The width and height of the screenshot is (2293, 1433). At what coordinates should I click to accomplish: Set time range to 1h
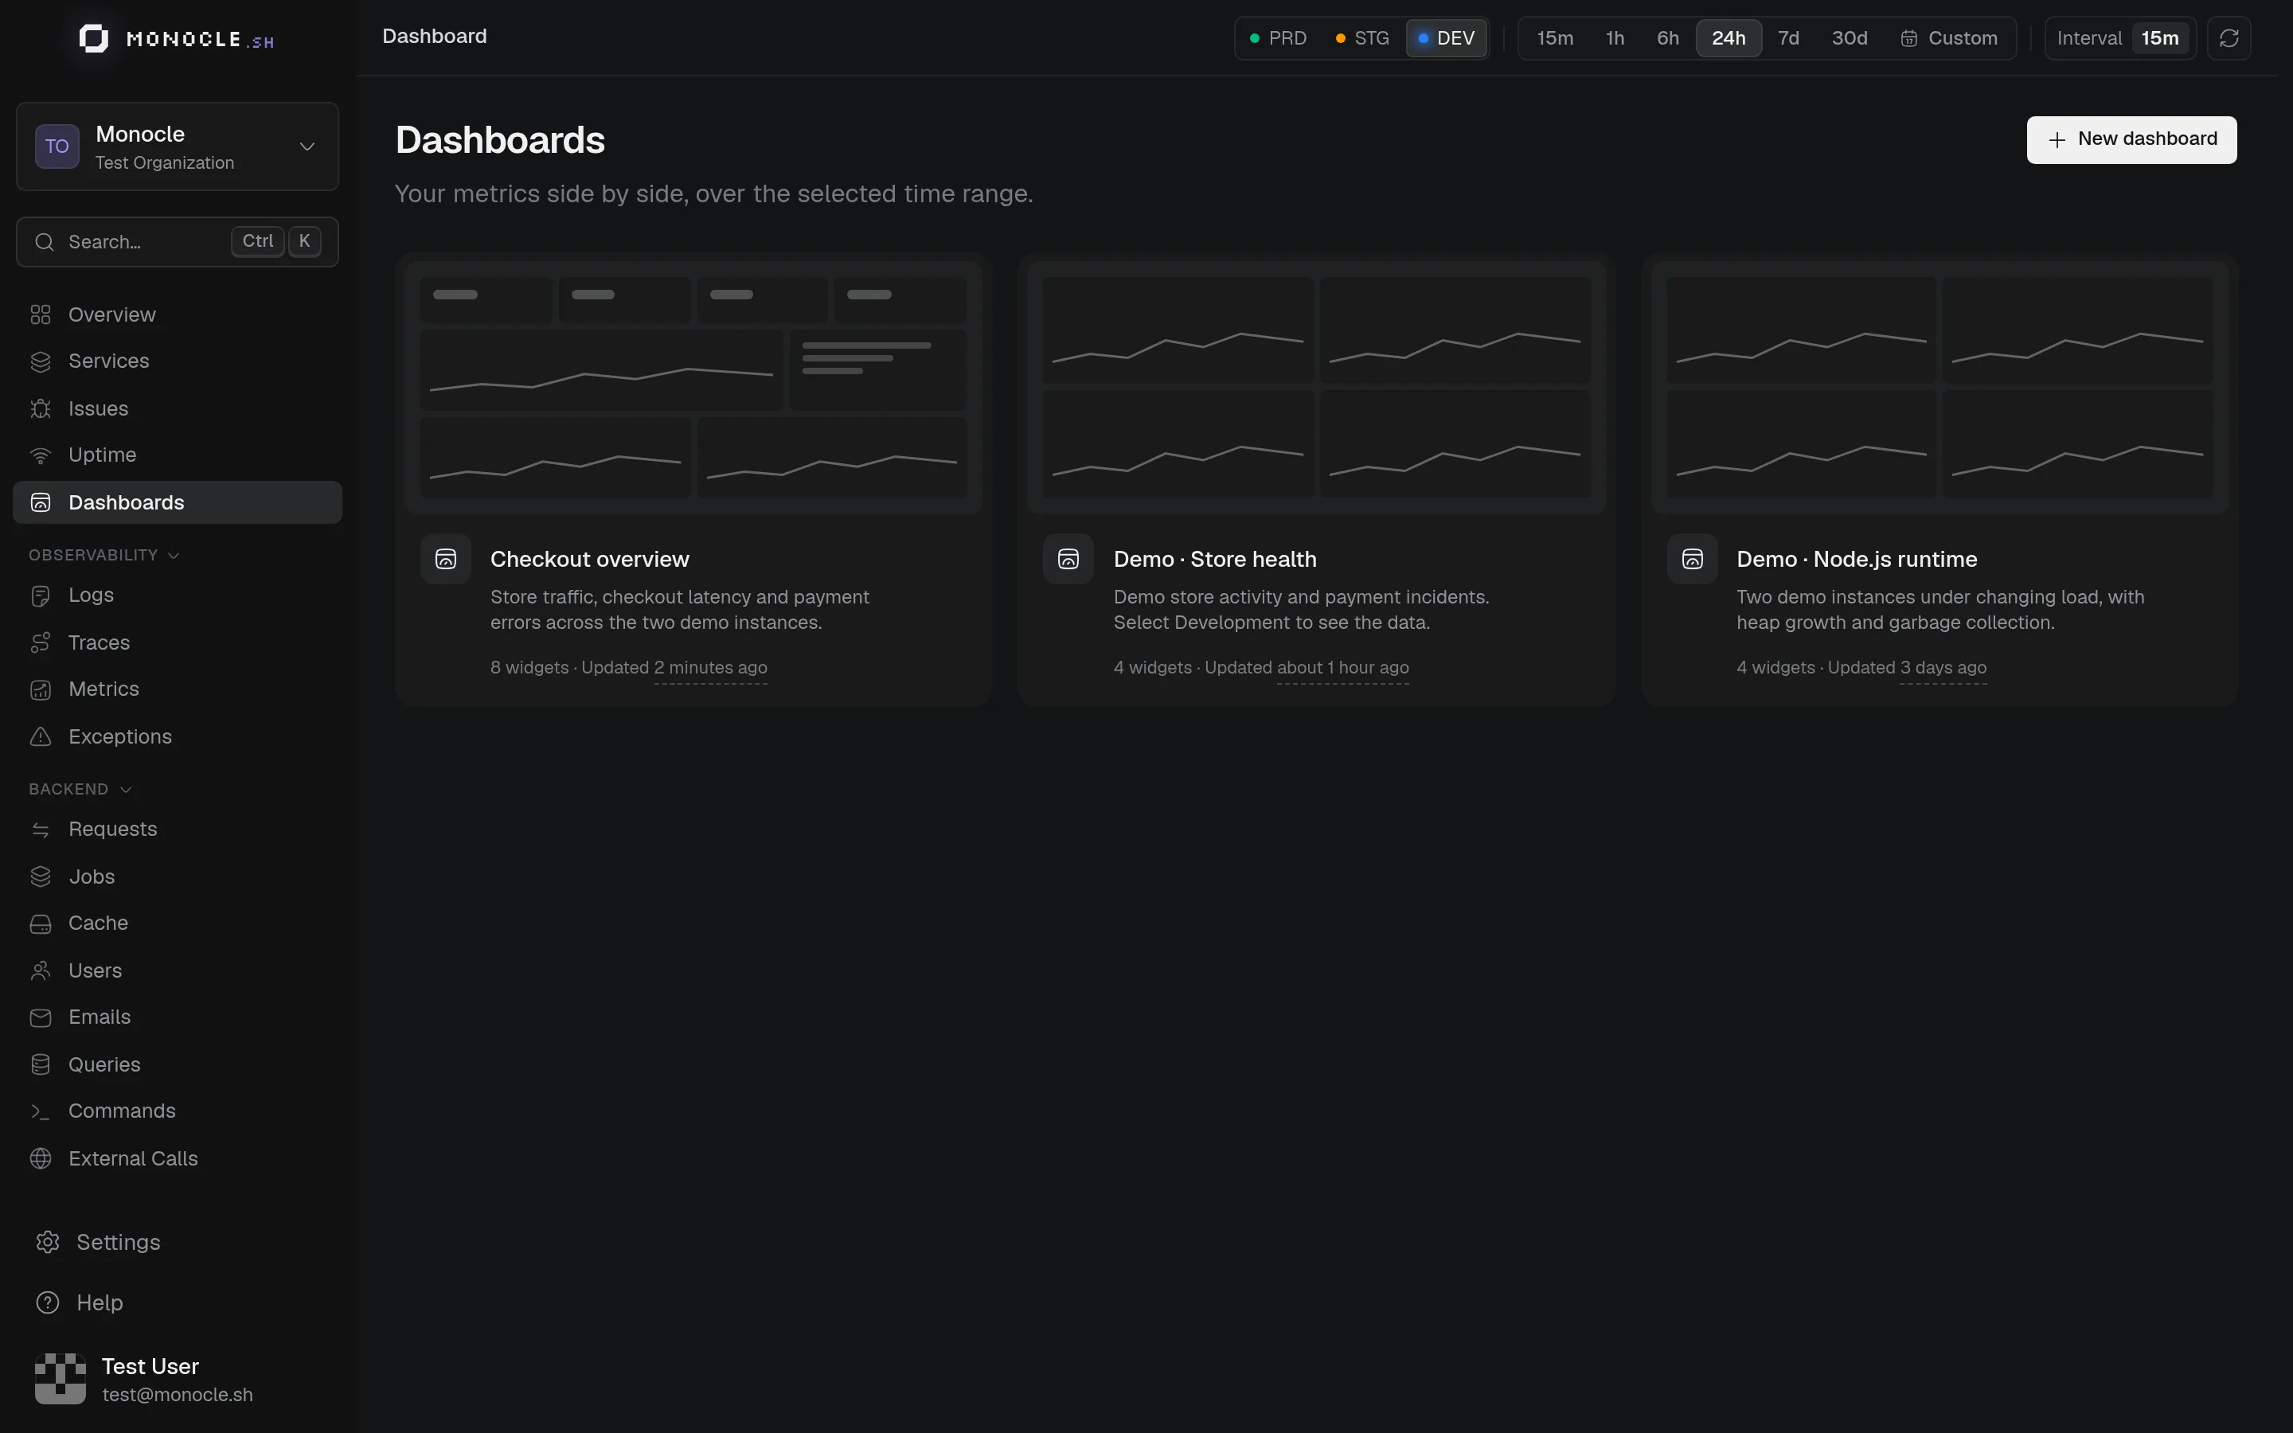click(1615, 38)
